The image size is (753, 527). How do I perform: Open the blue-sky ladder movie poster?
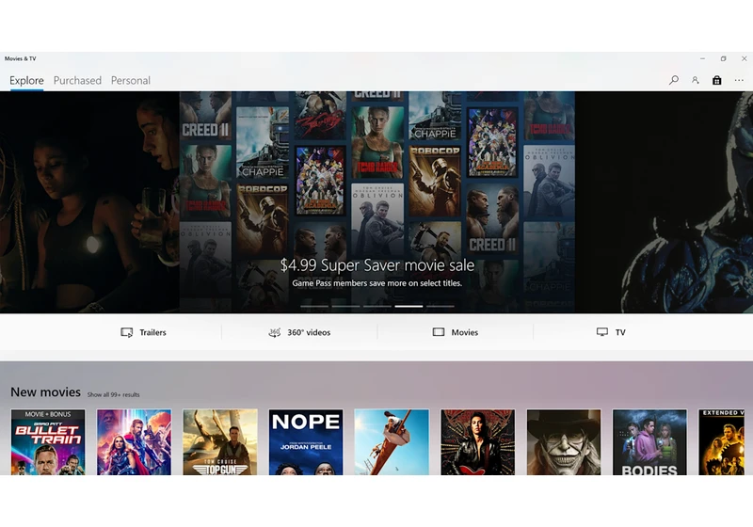(392, 442)
